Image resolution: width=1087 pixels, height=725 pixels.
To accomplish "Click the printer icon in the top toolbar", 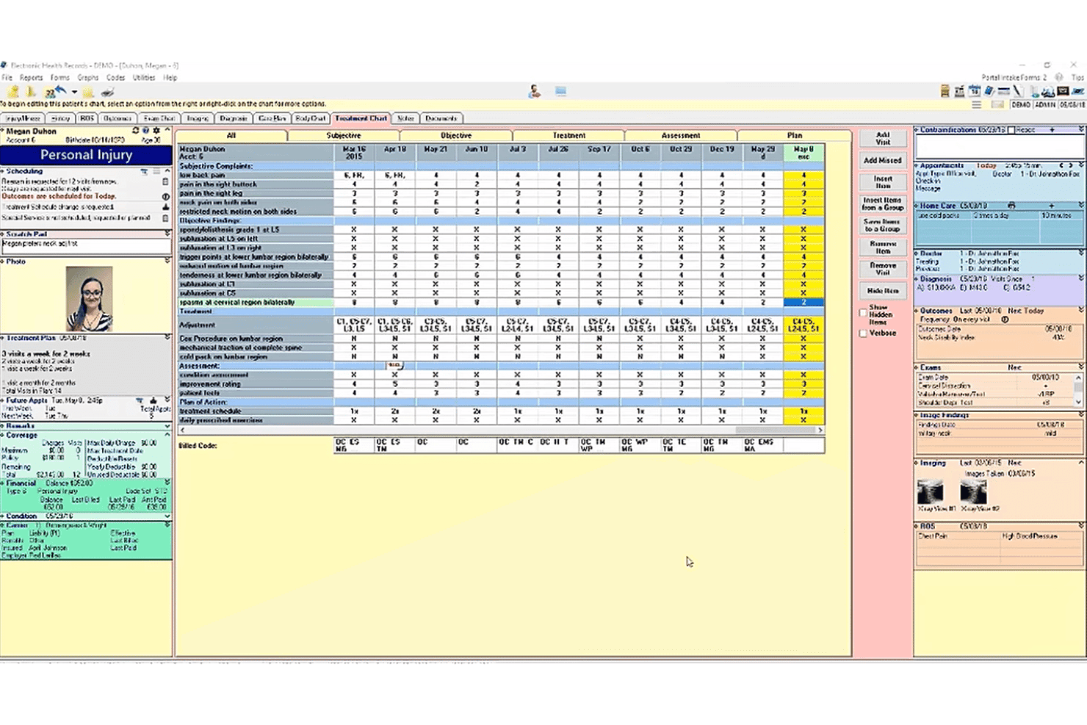I will tap(107, 92).
